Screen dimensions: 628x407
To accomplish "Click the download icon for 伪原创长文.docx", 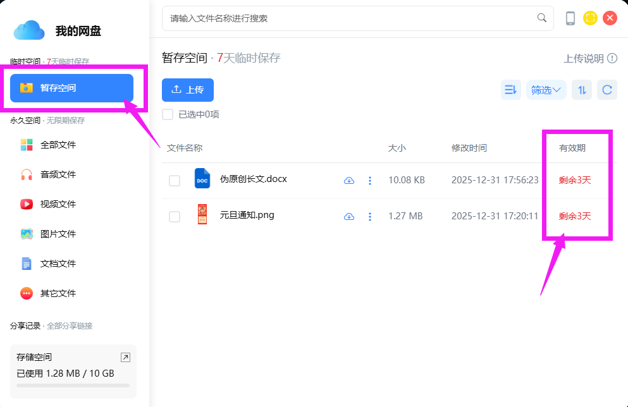I will [349, 181].
